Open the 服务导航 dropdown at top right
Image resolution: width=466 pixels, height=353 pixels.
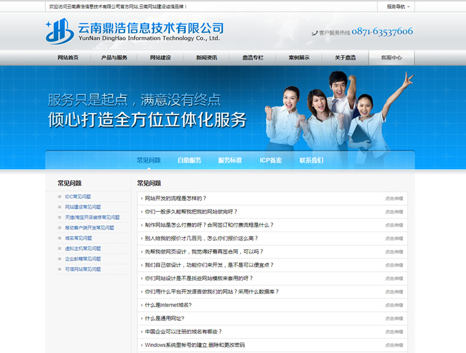398,7
